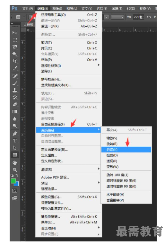The width and height of the screenshot is (165, 244).
Task: Click the W width input field
Action: (138, 17)
